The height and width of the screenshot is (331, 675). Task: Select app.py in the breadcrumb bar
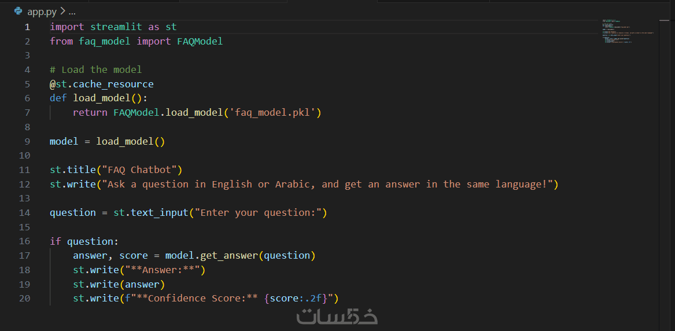click(42, 12)
